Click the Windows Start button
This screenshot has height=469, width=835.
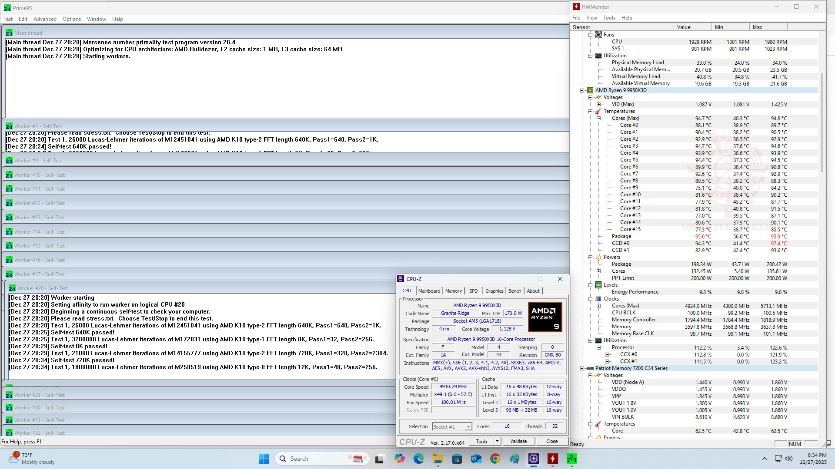coord(264,459)
